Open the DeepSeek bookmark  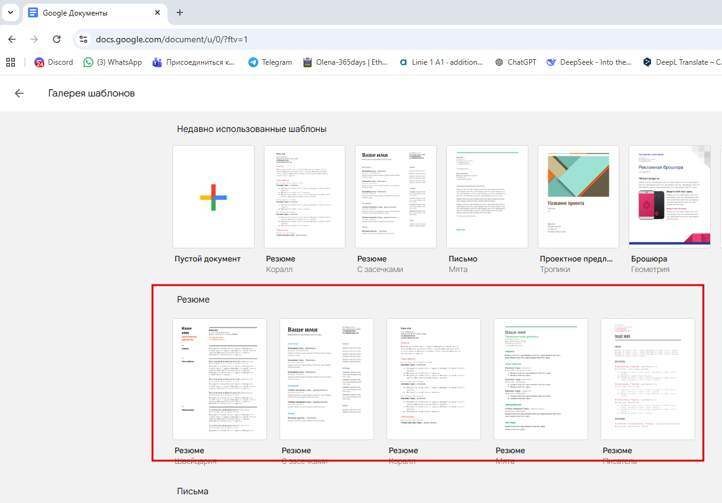pyautogui.click(x=589, y=62)
